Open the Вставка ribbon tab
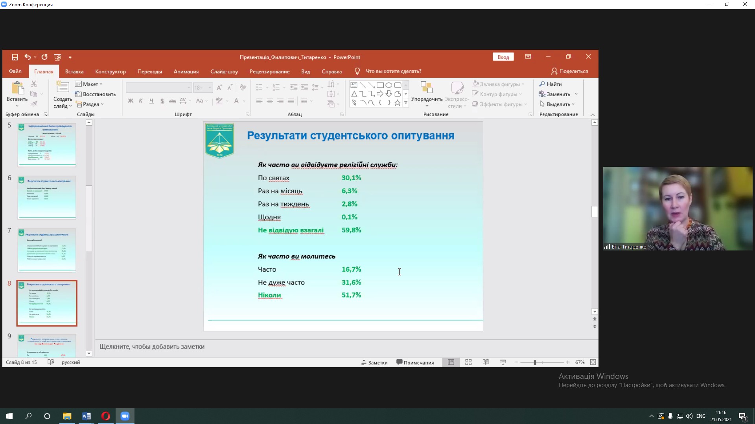This screenshot has height=424, width=755. (74, 71)
